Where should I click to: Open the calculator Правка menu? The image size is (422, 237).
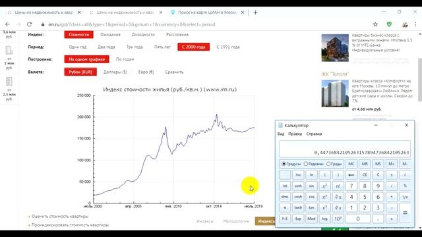click(x=295, y=134)
